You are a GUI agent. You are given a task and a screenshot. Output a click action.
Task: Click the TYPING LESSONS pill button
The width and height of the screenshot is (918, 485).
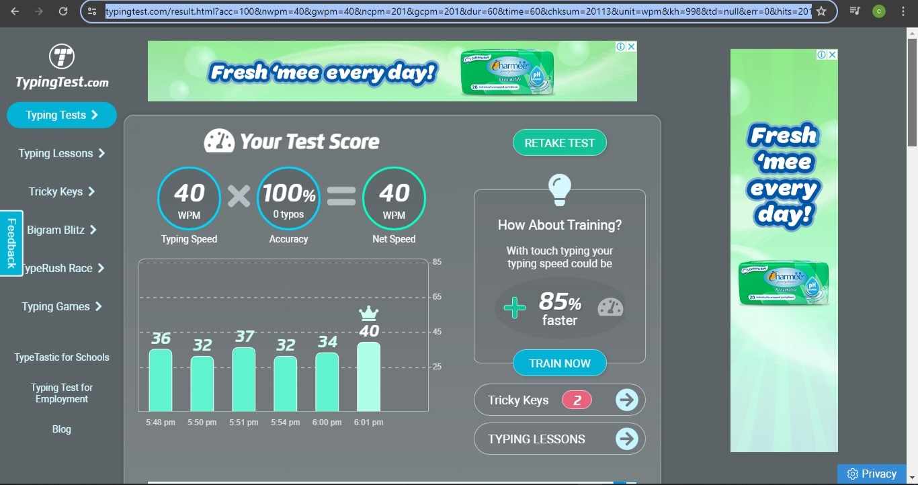[560, 439]
